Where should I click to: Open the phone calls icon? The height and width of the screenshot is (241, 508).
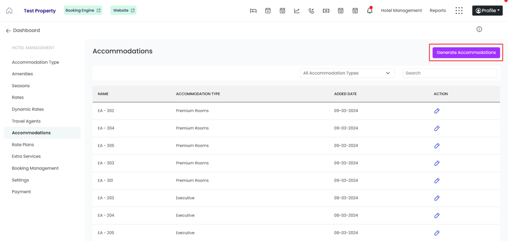311,10
